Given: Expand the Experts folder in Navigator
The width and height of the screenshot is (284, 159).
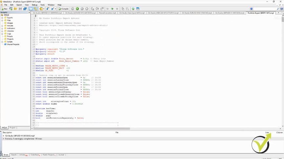Looking at the screenshot, I should 2,18.
